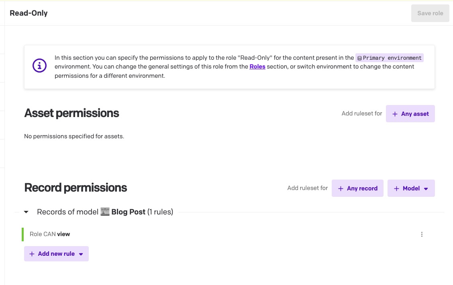Select the Role CAN view rule

point(50,234)
